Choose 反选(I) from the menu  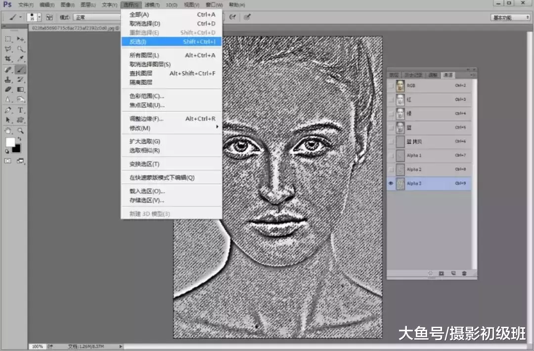point(171,42)
